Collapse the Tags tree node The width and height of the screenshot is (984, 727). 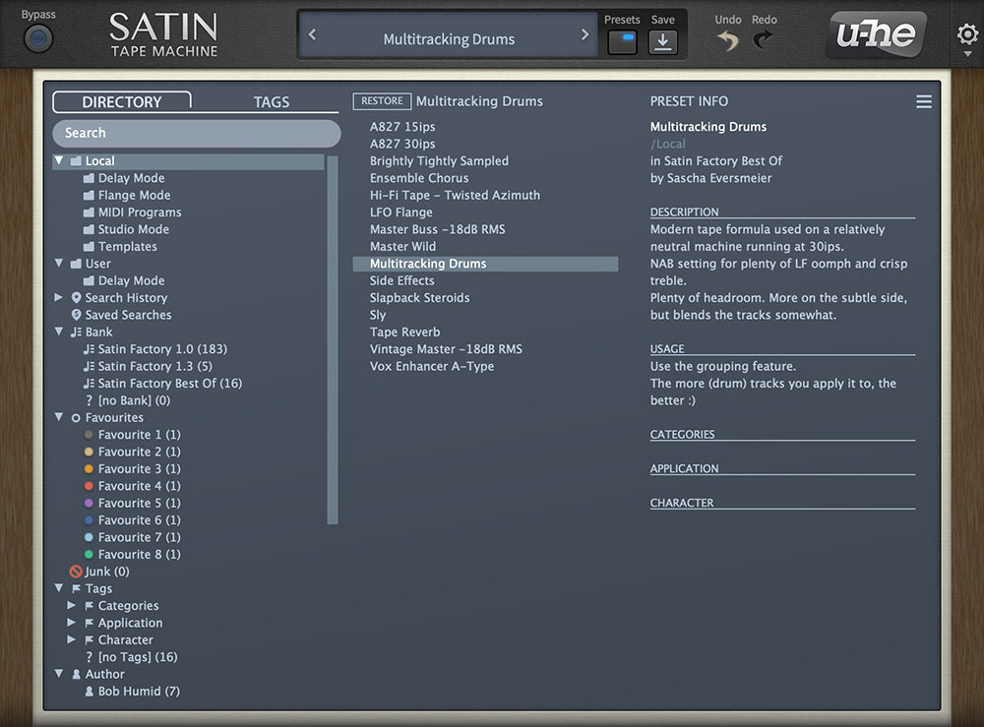[x=59, y=588]
